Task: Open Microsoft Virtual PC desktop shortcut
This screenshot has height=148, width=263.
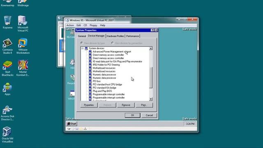Action: (x=23, y=24)
